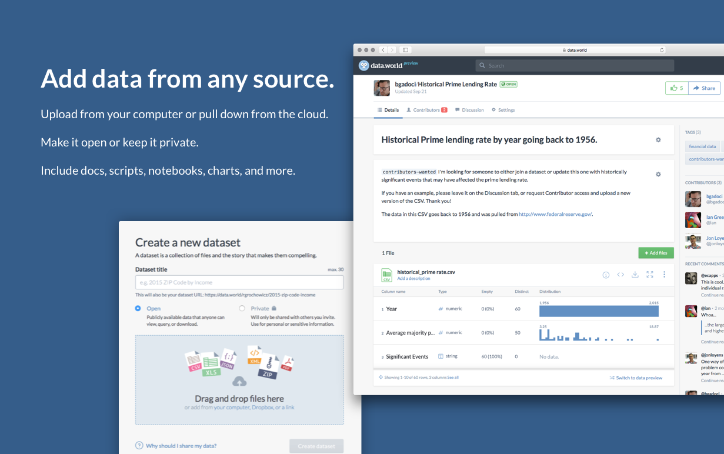This screenshot has height=454, width=724.
Task: Click the data.world address bar
Action: click(575, 50)
